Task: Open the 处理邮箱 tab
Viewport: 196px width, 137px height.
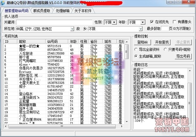Action: [x=63, y=11]
